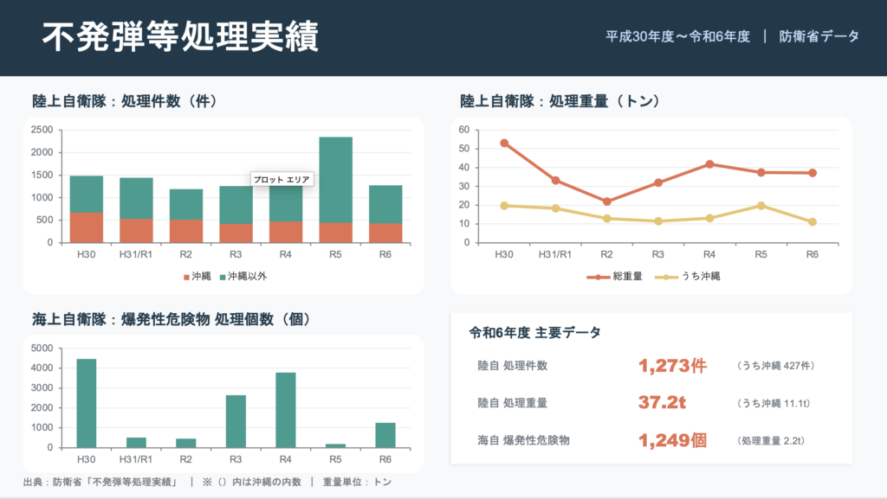Select the slide title 不発弾等処理実績

coord(180,37)
